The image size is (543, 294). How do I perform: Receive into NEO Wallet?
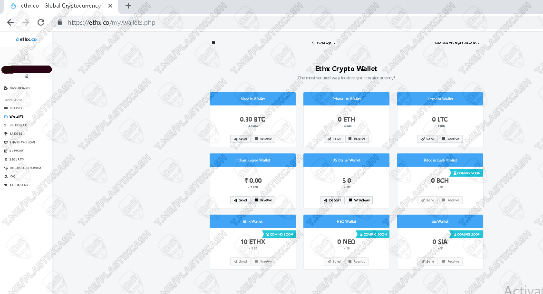coord(357,261)
